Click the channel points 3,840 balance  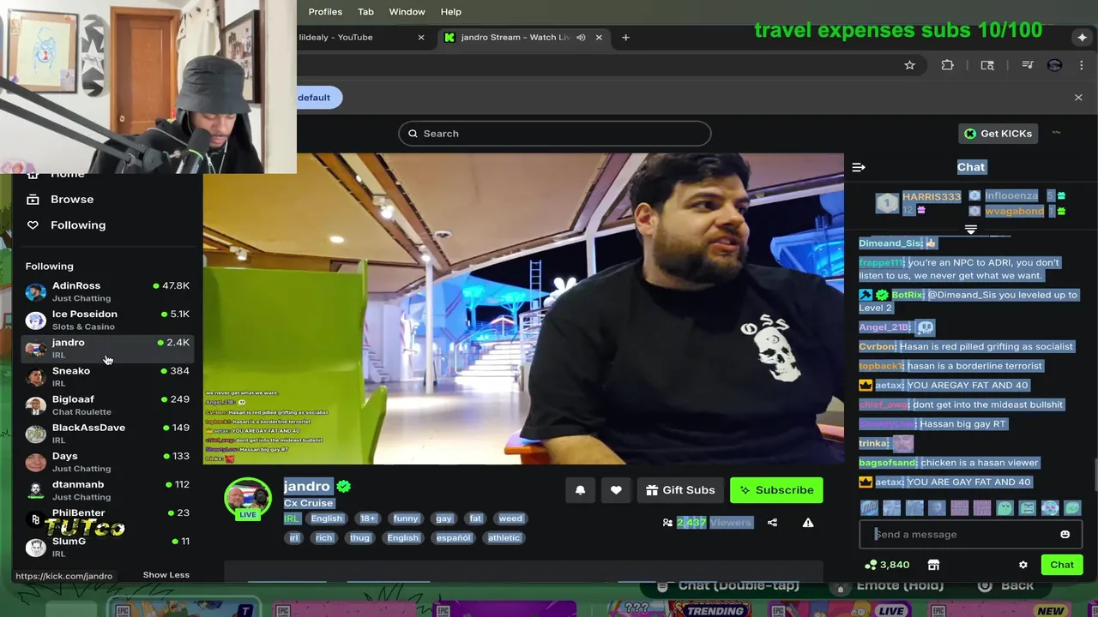[887, 565]
